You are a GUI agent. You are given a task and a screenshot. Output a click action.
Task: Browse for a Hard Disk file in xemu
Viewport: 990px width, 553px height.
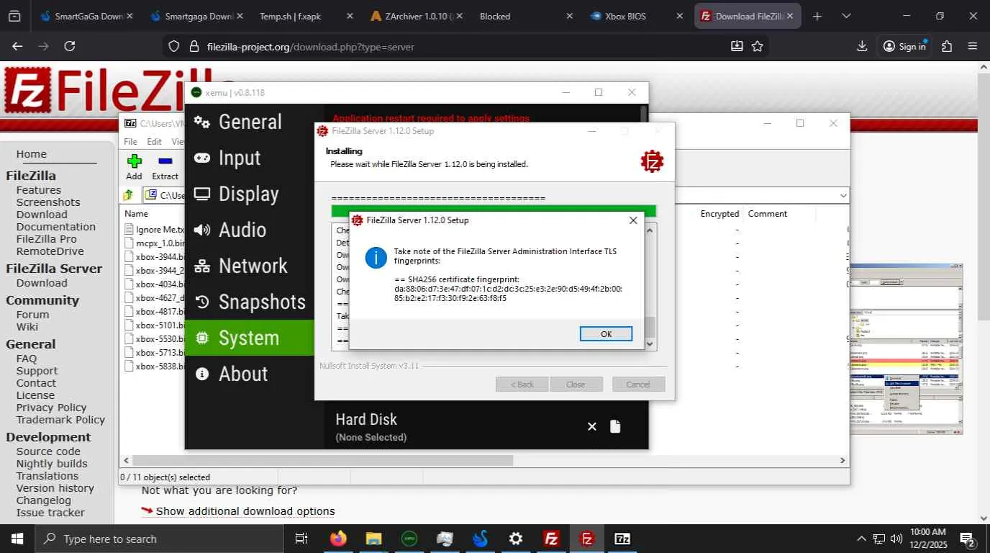pyautogui.click(x=615, y=426)
